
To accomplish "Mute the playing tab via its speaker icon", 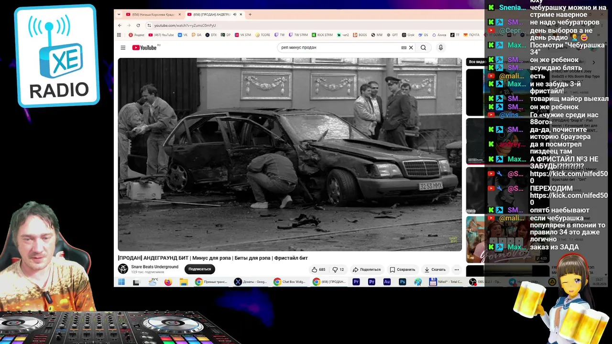I will pos(234,14).
